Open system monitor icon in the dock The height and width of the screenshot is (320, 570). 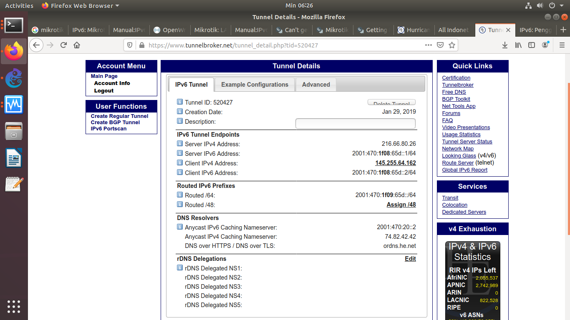(14, 104)
